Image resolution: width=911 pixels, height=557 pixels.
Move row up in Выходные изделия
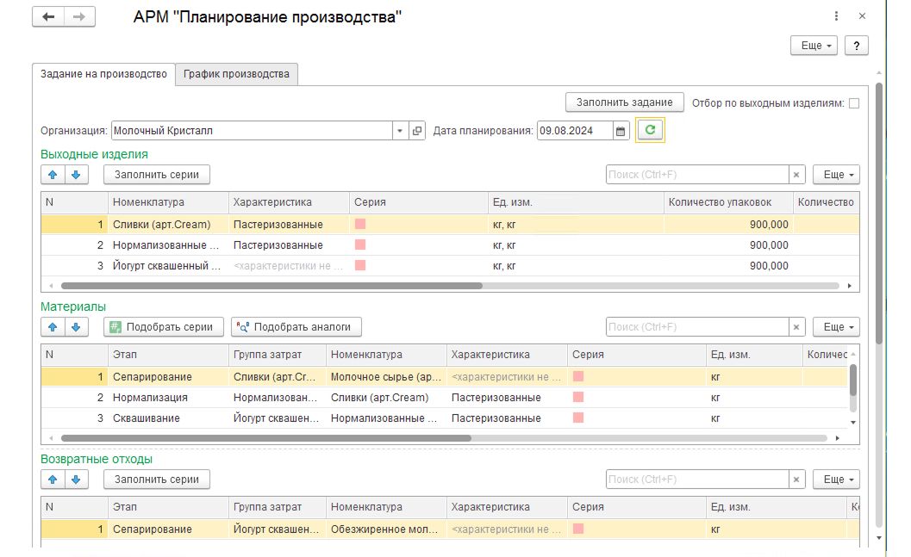[x=53, y=175]
